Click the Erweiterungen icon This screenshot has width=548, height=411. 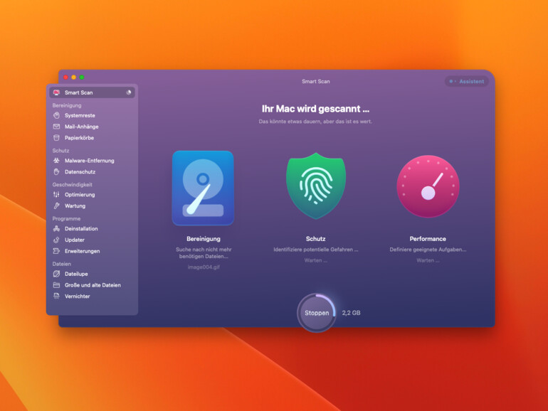(57, 251)
